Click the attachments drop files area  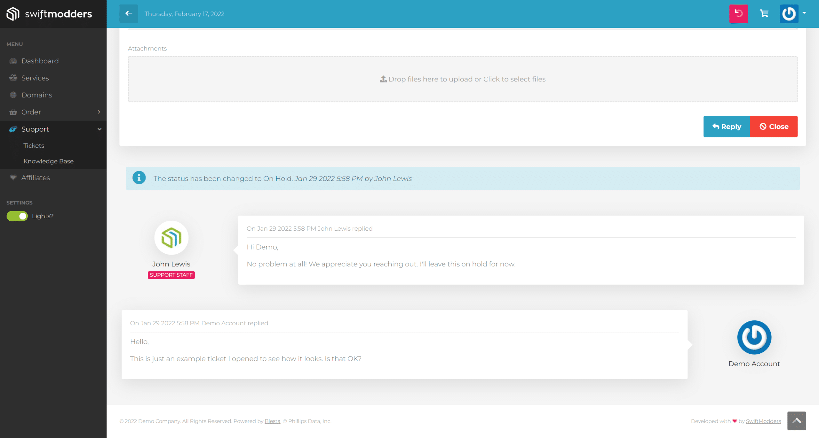click(x=462, y=79)
